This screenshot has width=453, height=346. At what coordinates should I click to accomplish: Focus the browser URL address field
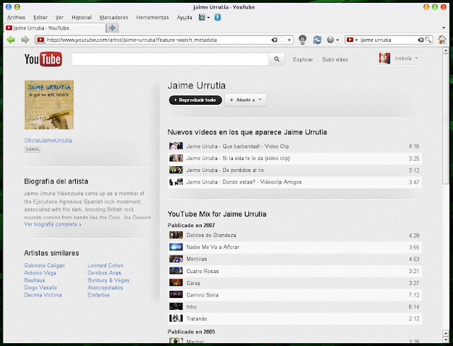(x=159, y=40)
